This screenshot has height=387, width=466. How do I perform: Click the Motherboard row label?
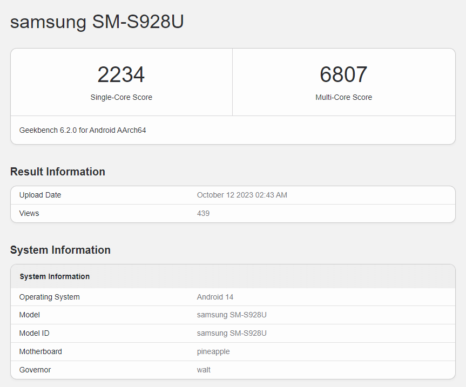coord(40,351)
